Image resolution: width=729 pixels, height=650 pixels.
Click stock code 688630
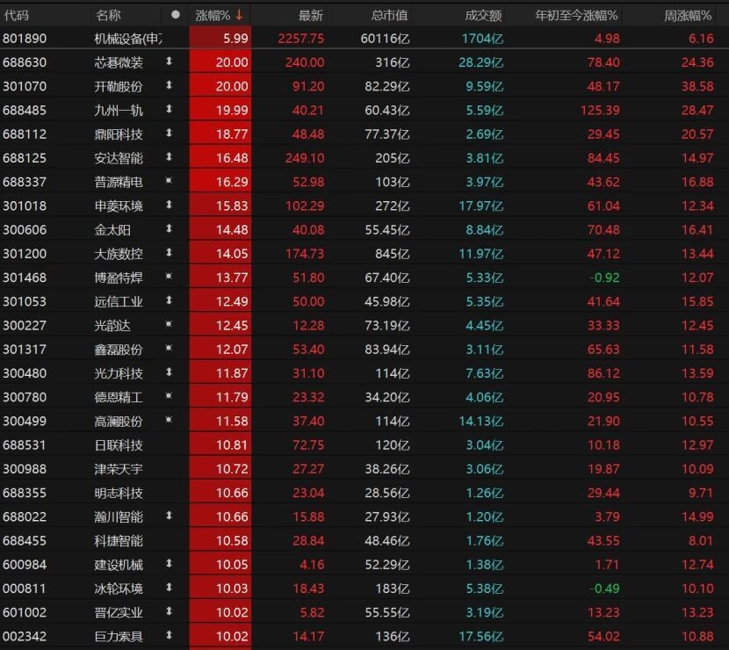[x=25, y=62]
